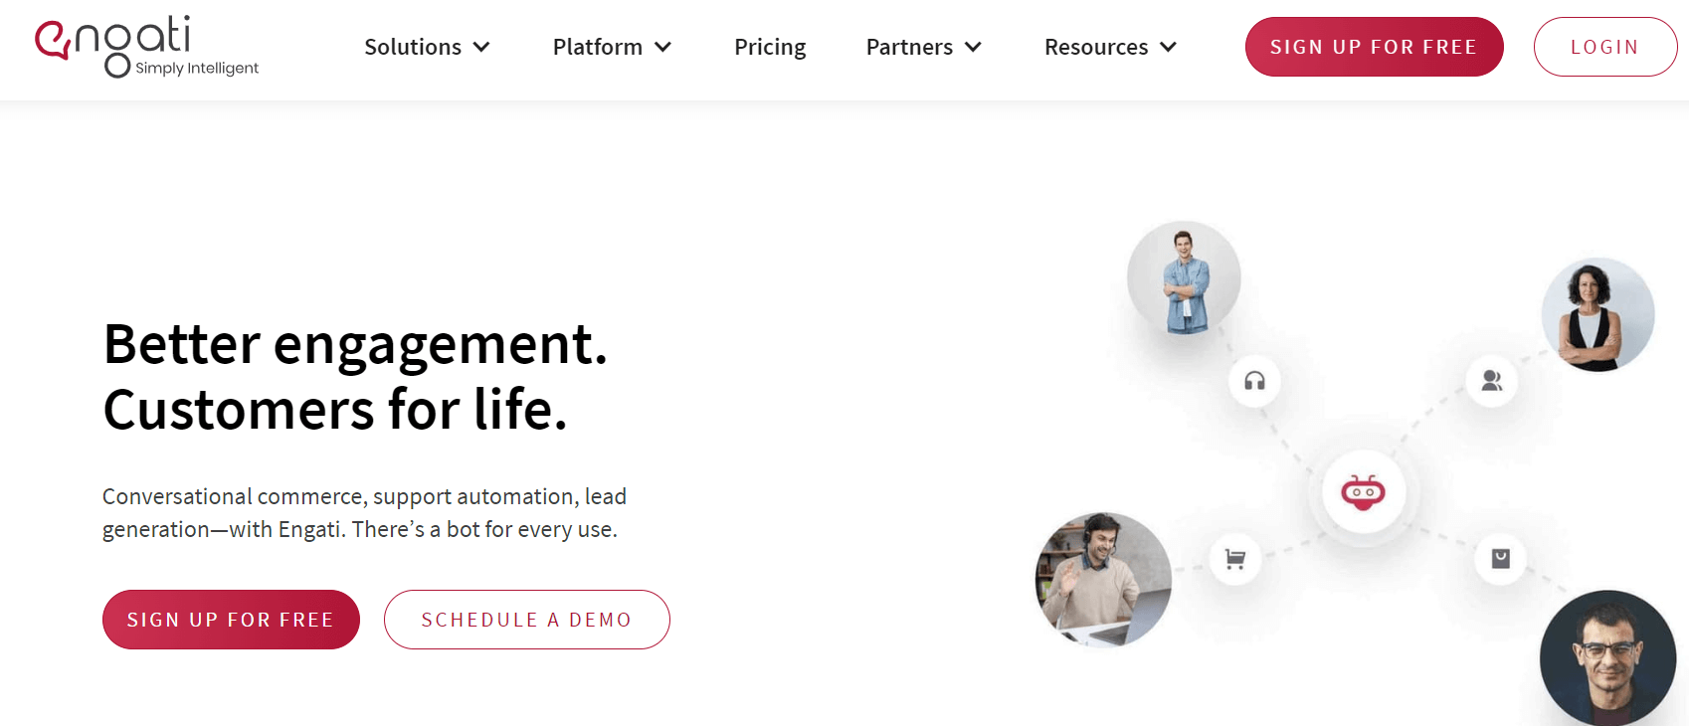Click the red chatbot robot icon
Viewport: 1689px width, 726px height.
(1363, 492)
